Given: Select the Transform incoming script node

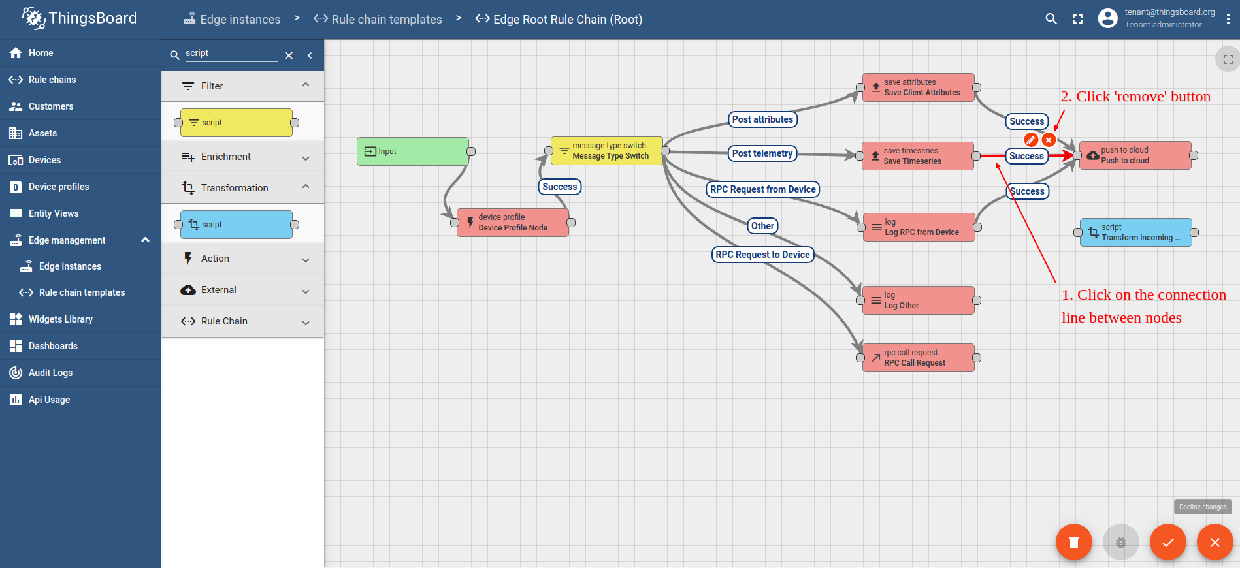Looking at the screenshot, I should (x=1136, y=232).
